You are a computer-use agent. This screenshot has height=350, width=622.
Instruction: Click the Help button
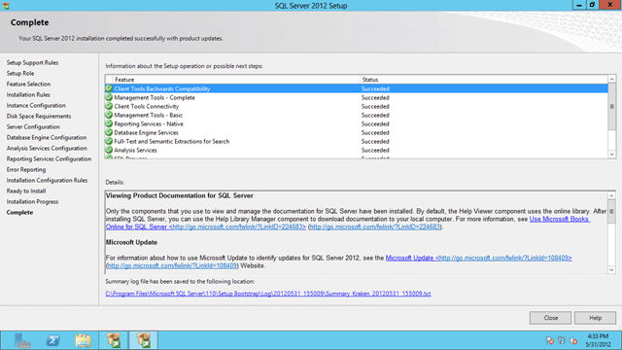point(596,318)
